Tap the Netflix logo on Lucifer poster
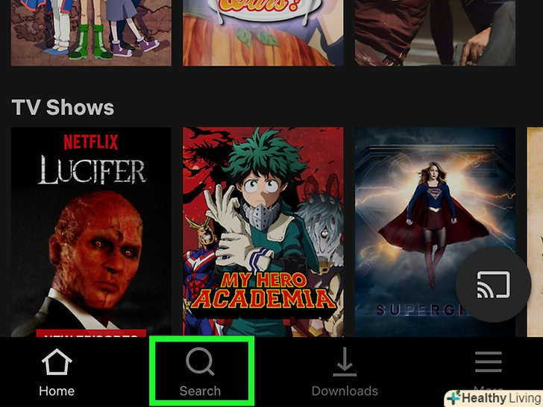The image size is (543, 407). click(x=91, y=142)
